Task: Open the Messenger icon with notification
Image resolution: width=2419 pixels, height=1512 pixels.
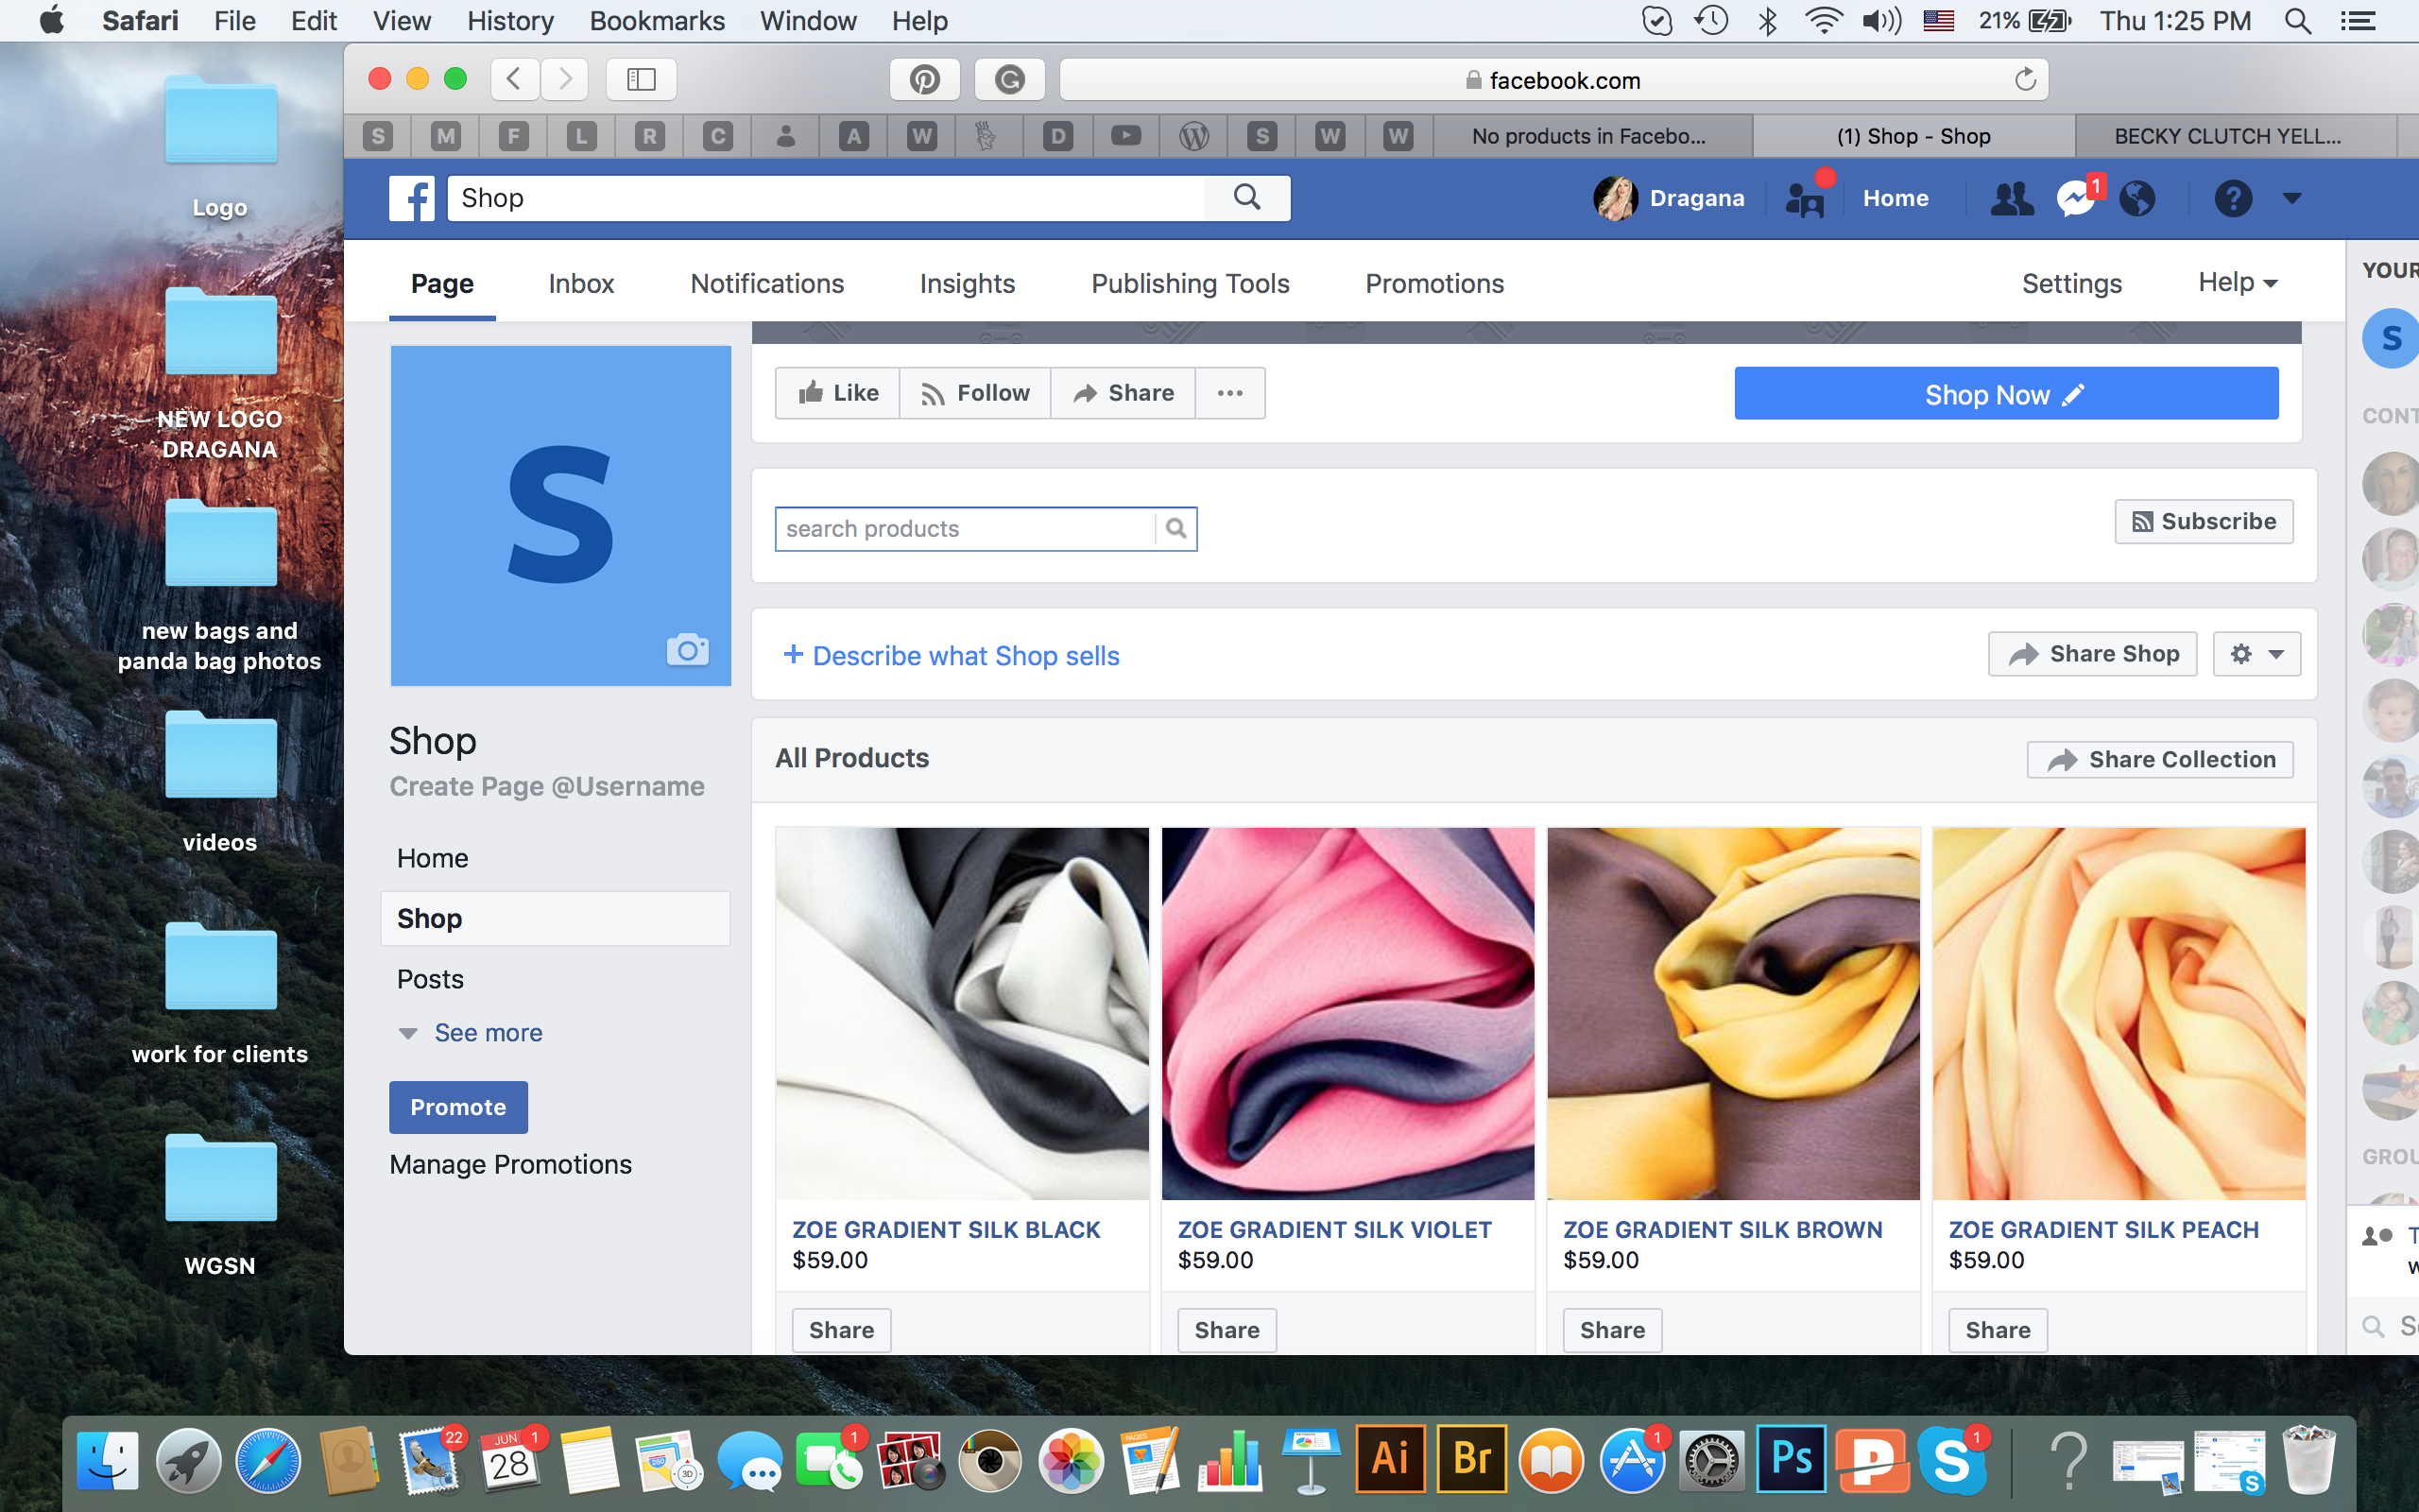Action: (2077, 198)
